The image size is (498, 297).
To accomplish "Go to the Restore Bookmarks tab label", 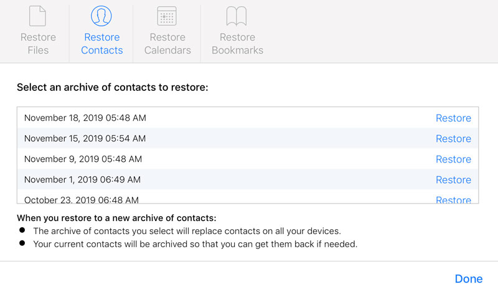I will [x=237, y=44].
